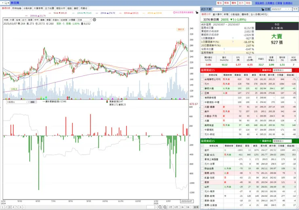Toggle the 外資 chart overlay button
The width and height of the screenshot is (299, 210).
[x=12, y=20]
